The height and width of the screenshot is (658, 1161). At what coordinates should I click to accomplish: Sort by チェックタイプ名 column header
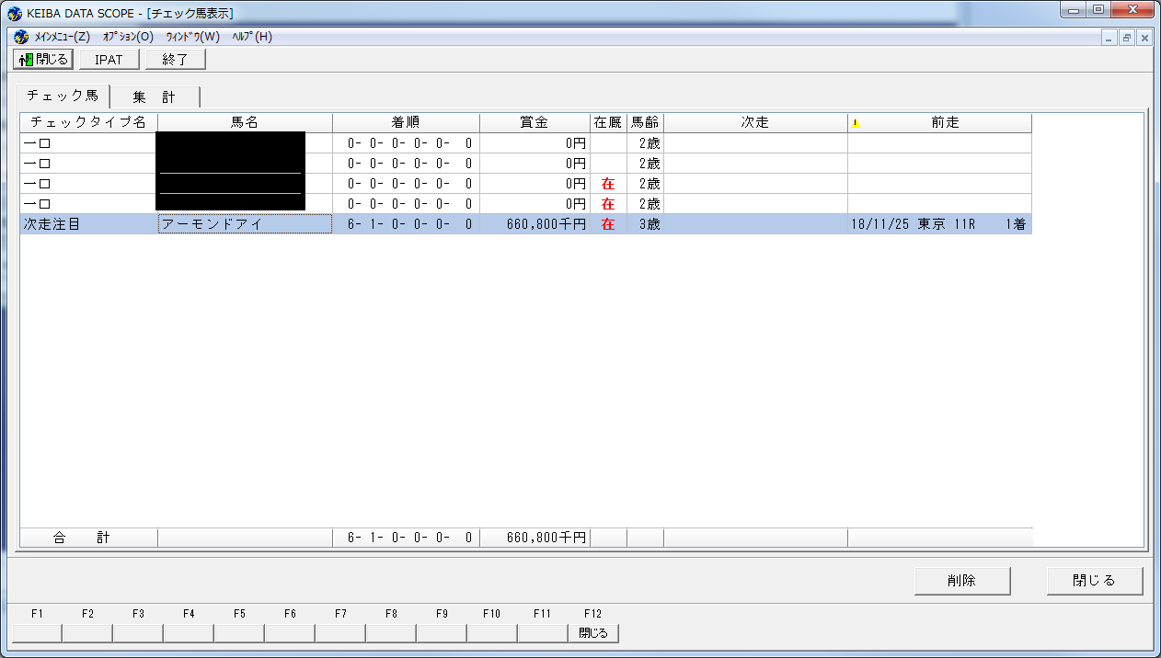(x=89, y=122)
